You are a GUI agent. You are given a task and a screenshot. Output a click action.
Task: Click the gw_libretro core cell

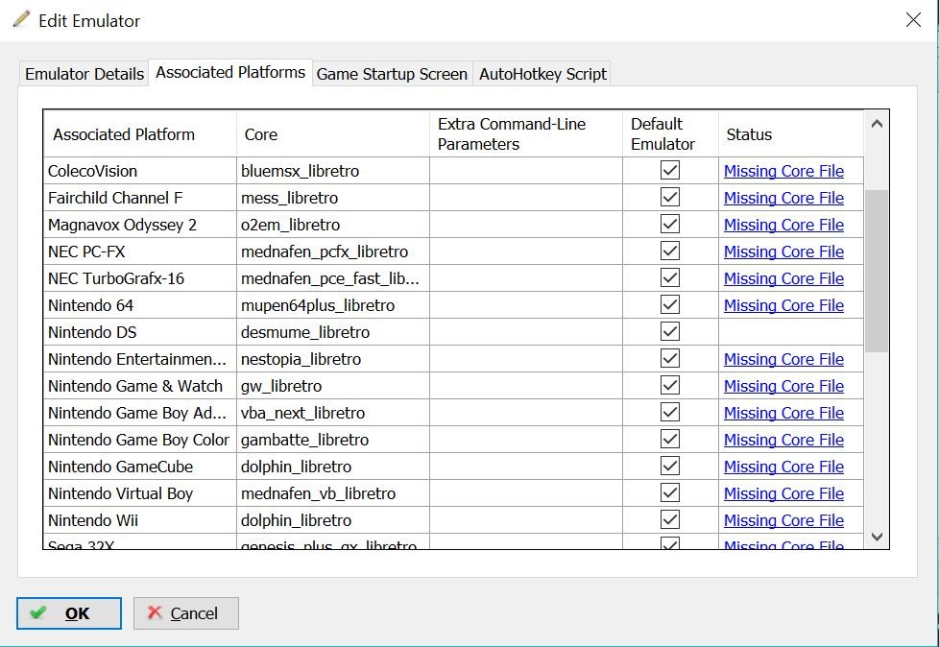click(333, 386)
